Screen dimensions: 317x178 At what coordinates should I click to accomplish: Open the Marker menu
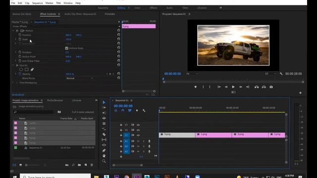(x=50, y=3)
